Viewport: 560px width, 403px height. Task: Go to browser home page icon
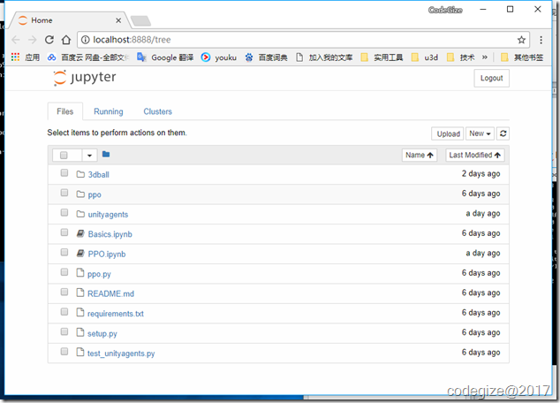pos(66,40)
